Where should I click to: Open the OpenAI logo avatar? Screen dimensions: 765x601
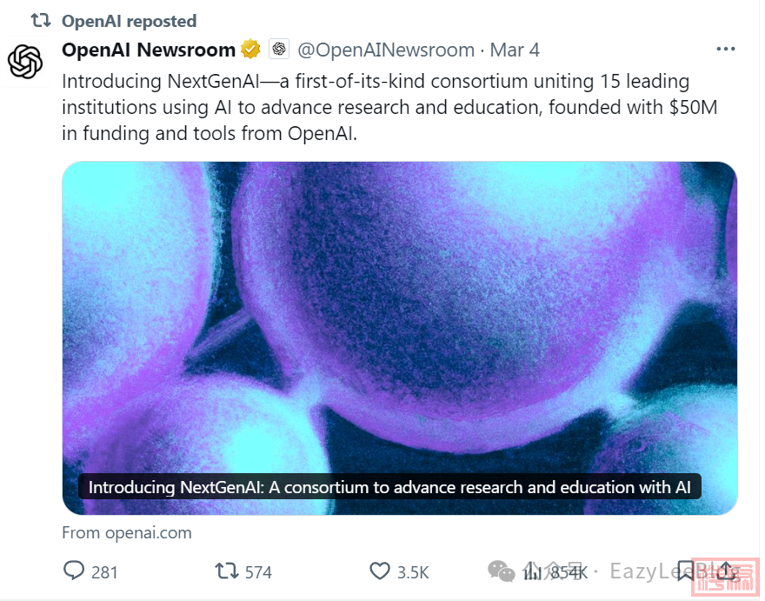point(25,62)
